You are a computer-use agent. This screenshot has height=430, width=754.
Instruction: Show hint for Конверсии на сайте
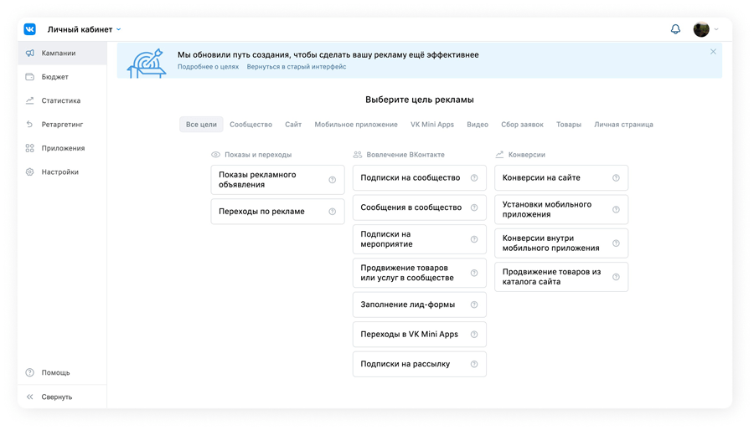pyautogui.click(x=616, y=178)
